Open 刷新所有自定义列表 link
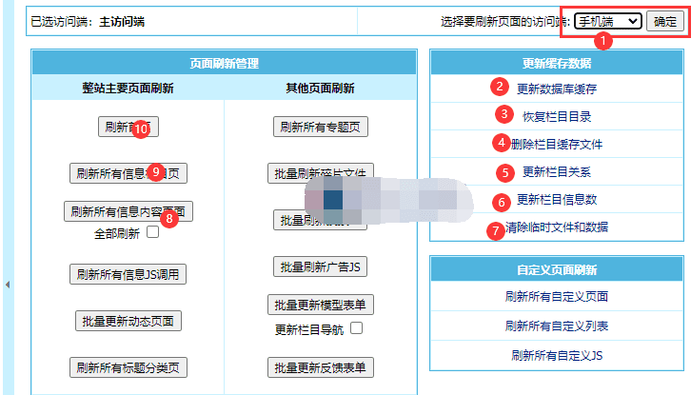 pyautogui.click(x=557, y=326)
